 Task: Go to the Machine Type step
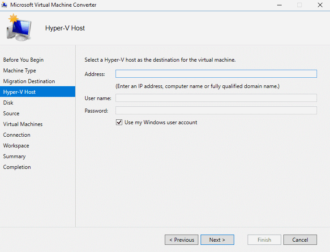coord(20,71)
